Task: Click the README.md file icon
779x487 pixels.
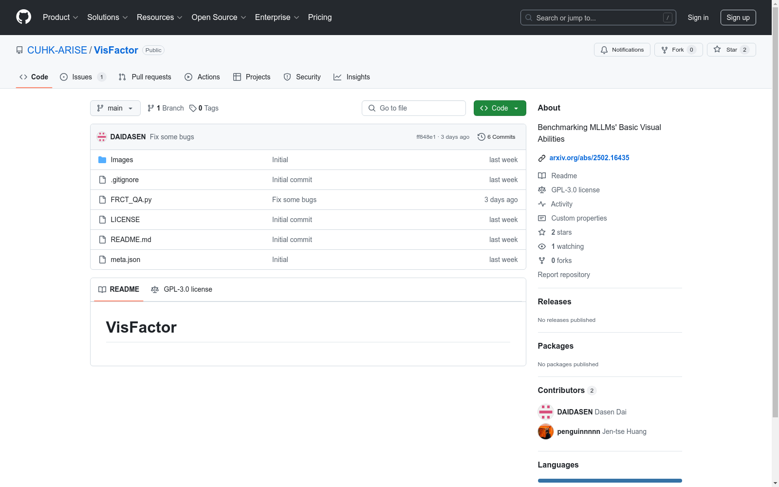Action: pos(102,240)
